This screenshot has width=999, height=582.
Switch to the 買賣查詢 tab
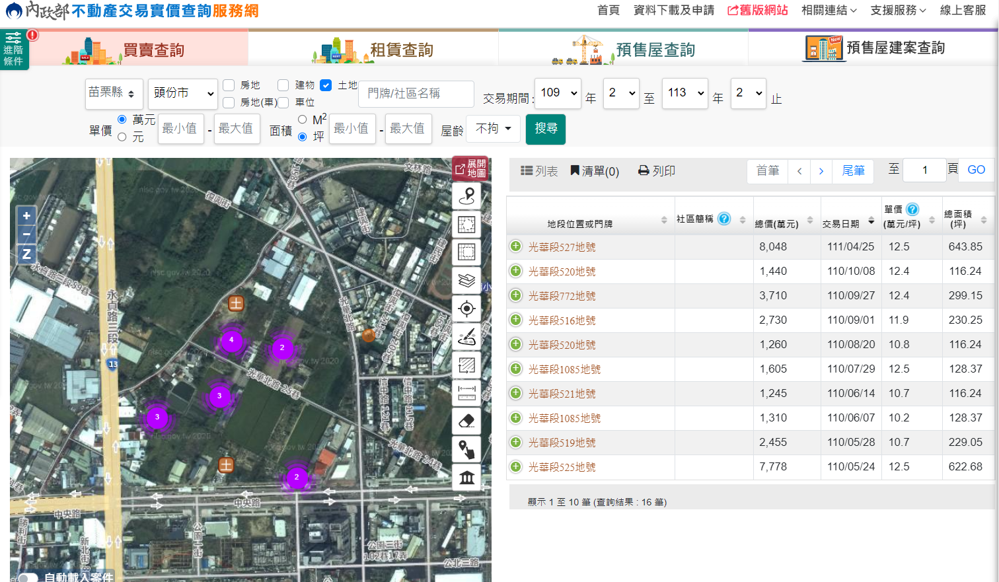pos(124,49)
